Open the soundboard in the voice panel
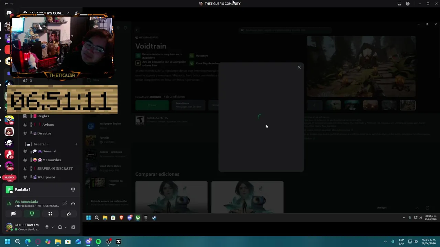Screen dimensions: 440x247 pyautogui.click(x=69, y=213)
